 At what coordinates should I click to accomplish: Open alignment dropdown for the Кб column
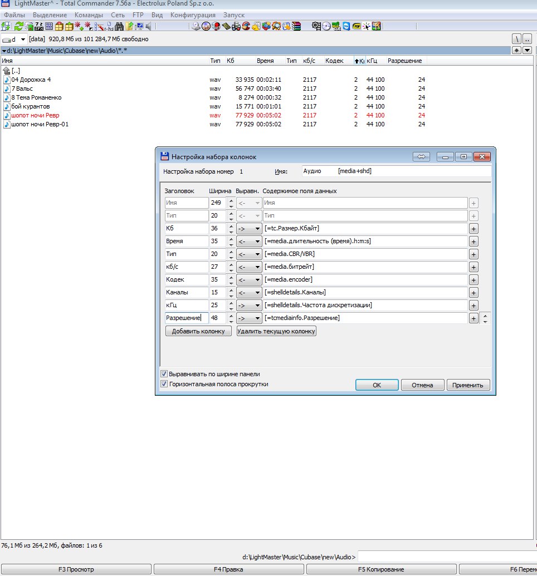coord(249,229)
